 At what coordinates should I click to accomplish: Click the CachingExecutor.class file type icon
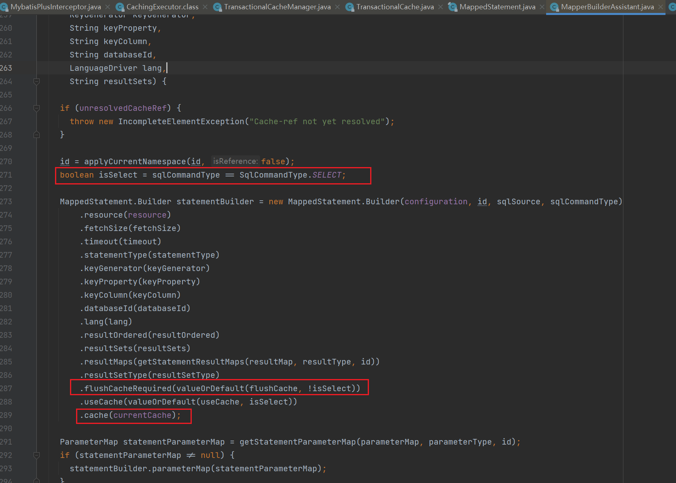point(120,7)
